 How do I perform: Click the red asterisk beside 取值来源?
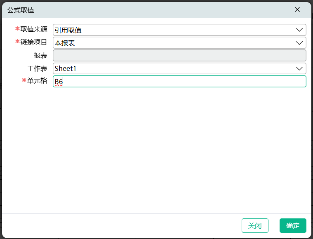click(x=17, y=29)
